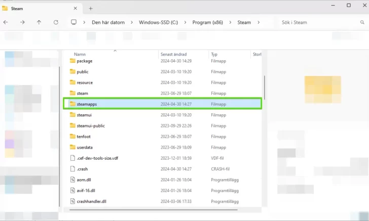Minimize the Explorer window
The height and width of the screenshot is (221, 369).
pyautogui.click(x=333, y=5)
